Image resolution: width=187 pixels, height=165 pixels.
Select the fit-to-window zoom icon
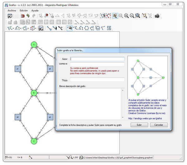(137, 16)
